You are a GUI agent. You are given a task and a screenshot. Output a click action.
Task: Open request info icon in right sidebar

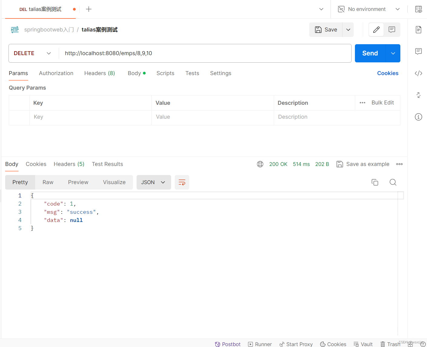(x=419, y=117)
